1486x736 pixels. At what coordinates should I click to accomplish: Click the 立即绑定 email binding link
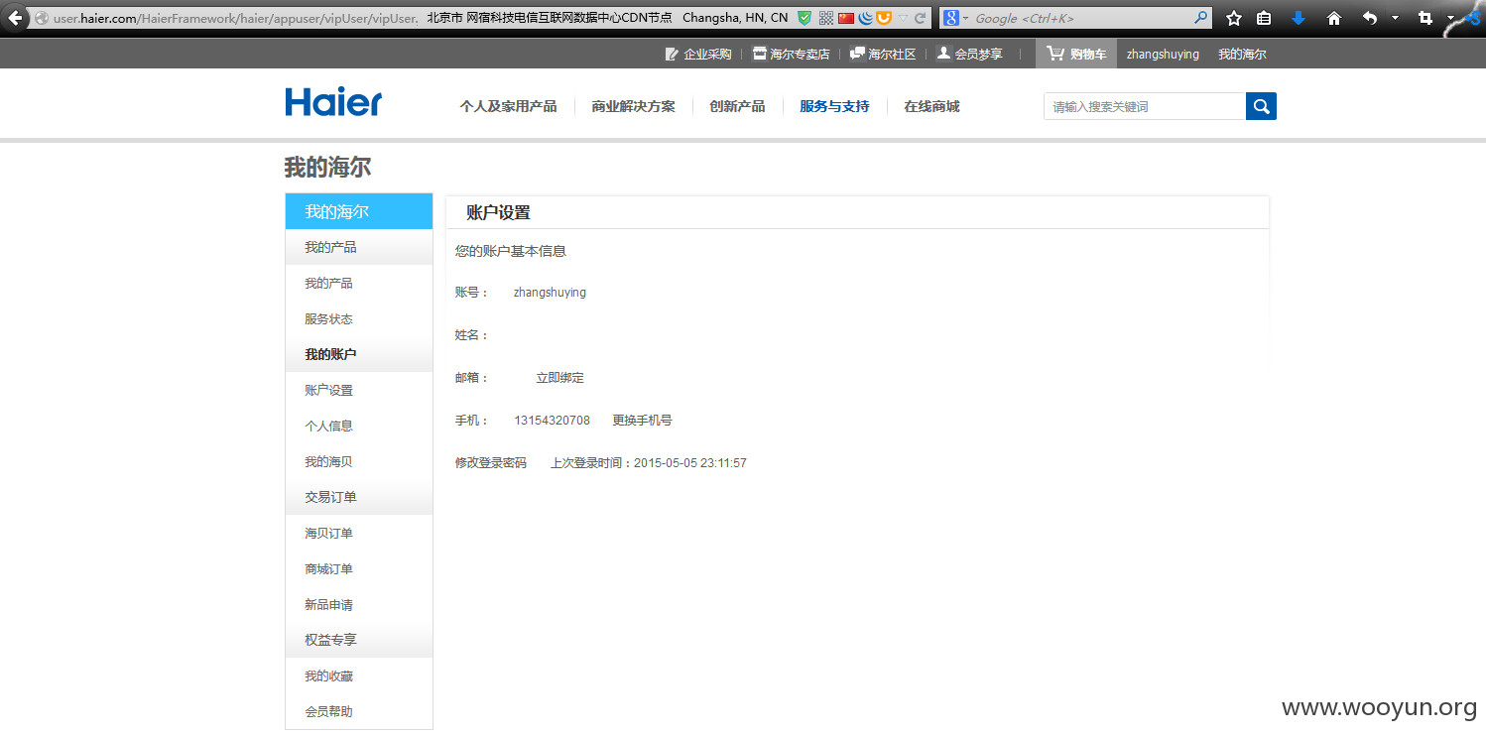560,378
